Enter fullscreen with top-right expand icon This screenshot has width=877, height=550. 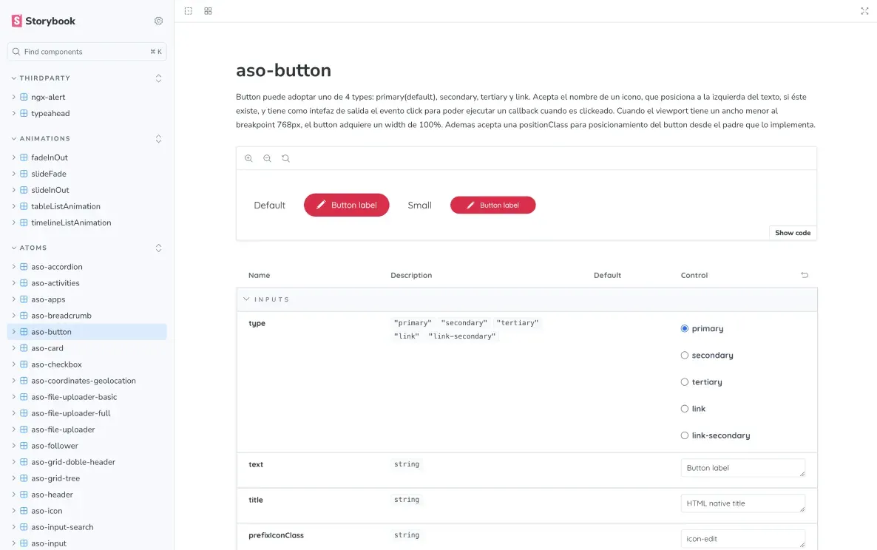(864, 10)
